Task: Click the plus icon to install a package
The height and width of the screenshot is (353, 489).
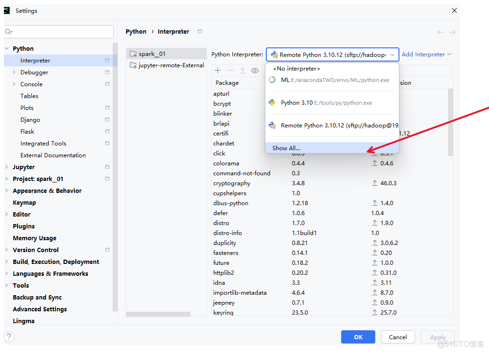Action: click(x=218, y=71)
